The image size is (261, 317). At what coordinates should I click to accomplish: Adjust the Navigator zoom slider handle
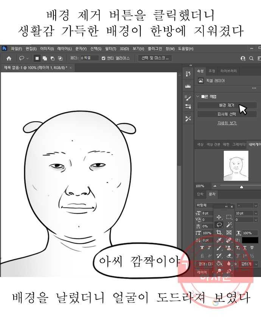tap(241, 187)
